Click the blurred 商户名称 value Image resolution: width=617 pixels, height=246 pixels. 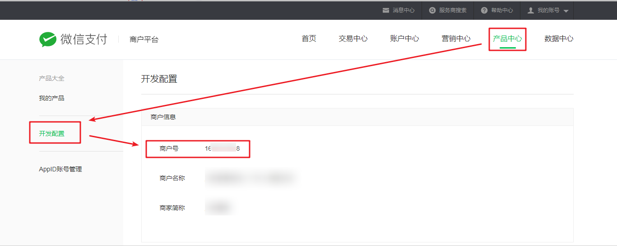251,178
